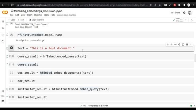Viewport: 196px width, 110px height.
Task: Open the Edit menu
Action: [x=17, y=15]
